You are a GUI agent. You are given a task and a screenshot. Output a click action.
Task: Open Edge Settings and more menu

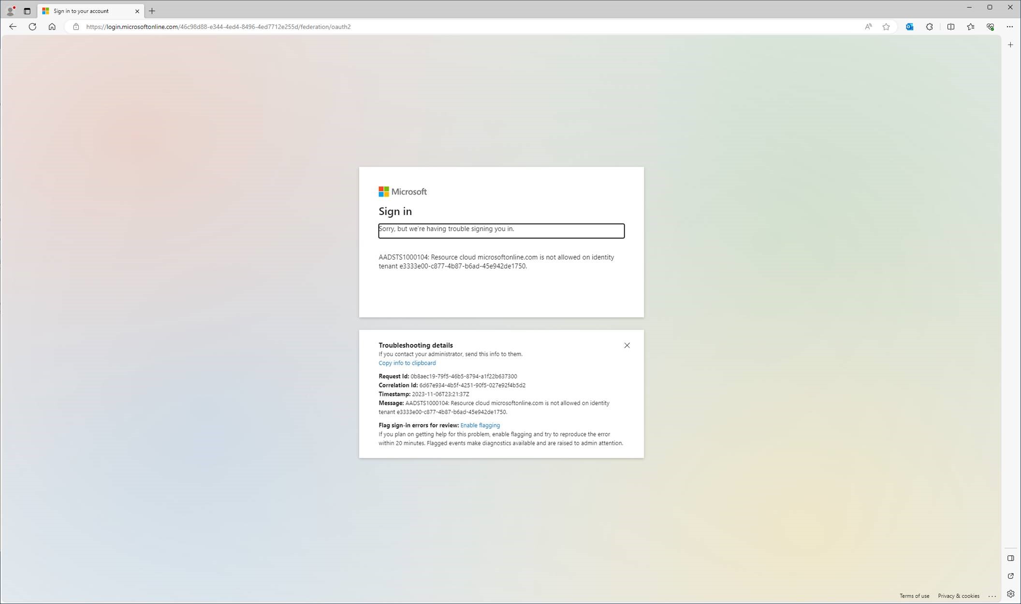[1009, 27]
